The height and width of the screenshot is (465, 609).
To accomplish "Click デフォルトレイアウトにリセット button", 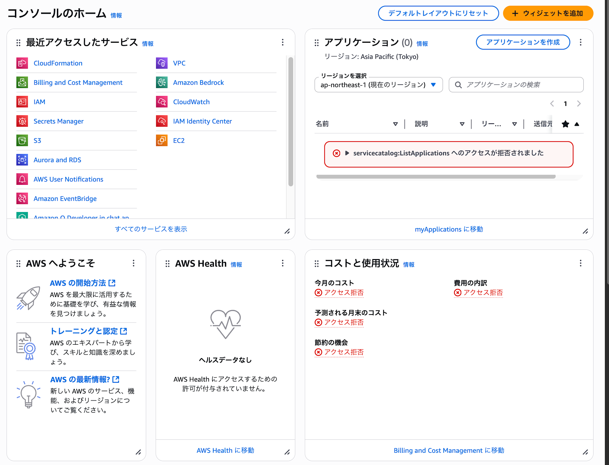I will tap(438, 13).
